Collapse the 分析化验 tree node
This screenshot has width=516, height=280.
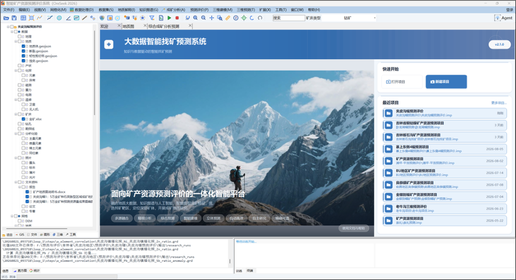click(16, 134)
